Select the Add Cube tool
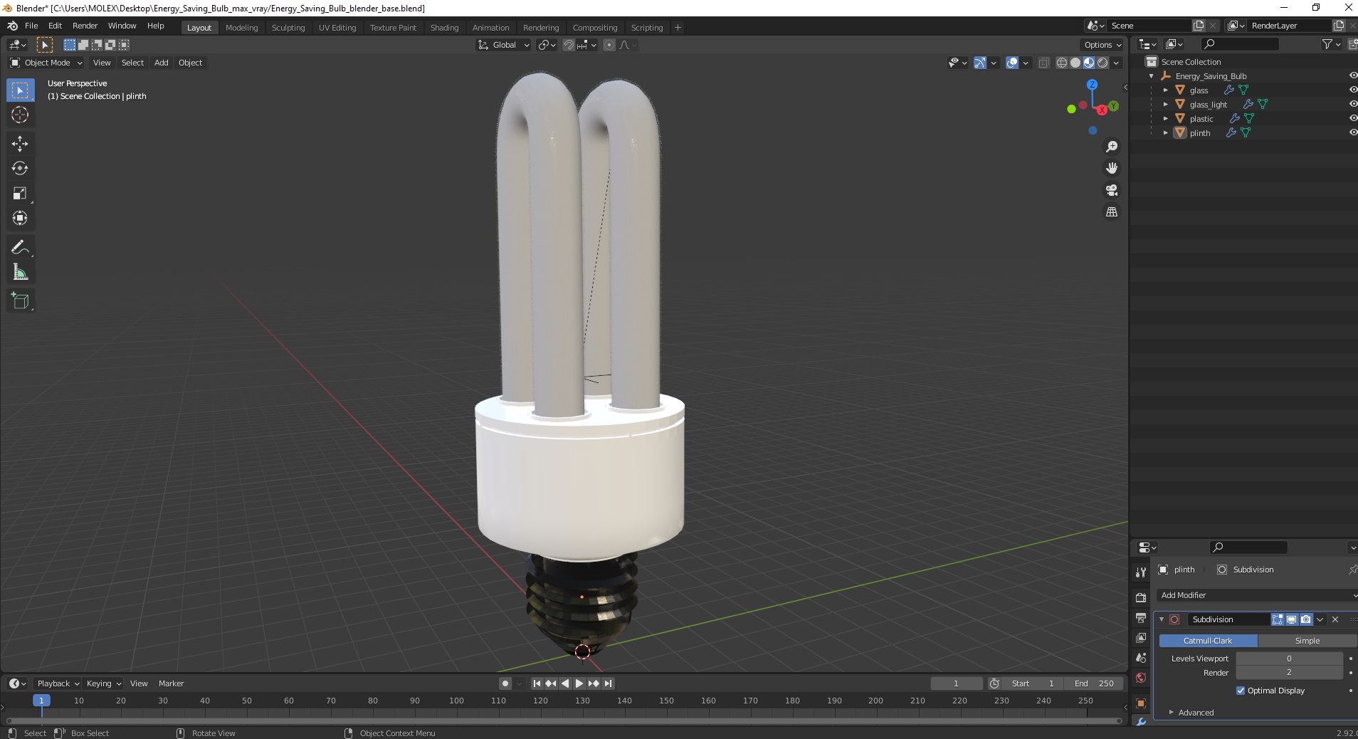1358x739 pixels. (20, 300)
